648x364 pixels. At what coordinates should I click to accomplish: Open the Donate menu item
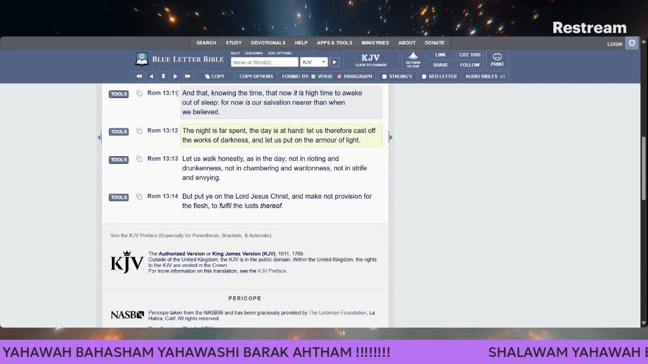click(434, 43)
